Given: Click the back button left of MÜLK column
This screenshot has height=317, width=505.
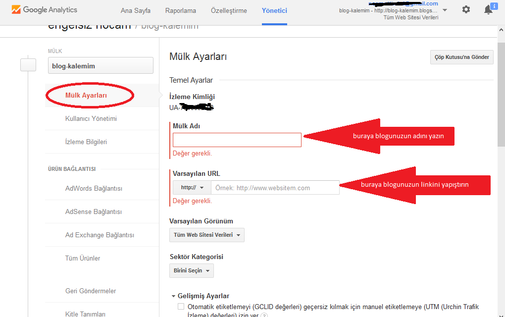Looking at the screenshot, I should tap(28, 65).
